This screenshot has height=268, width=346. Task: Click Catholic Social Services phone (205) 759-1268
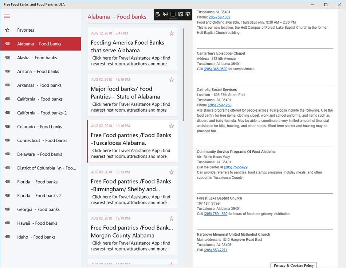(220, 105)
